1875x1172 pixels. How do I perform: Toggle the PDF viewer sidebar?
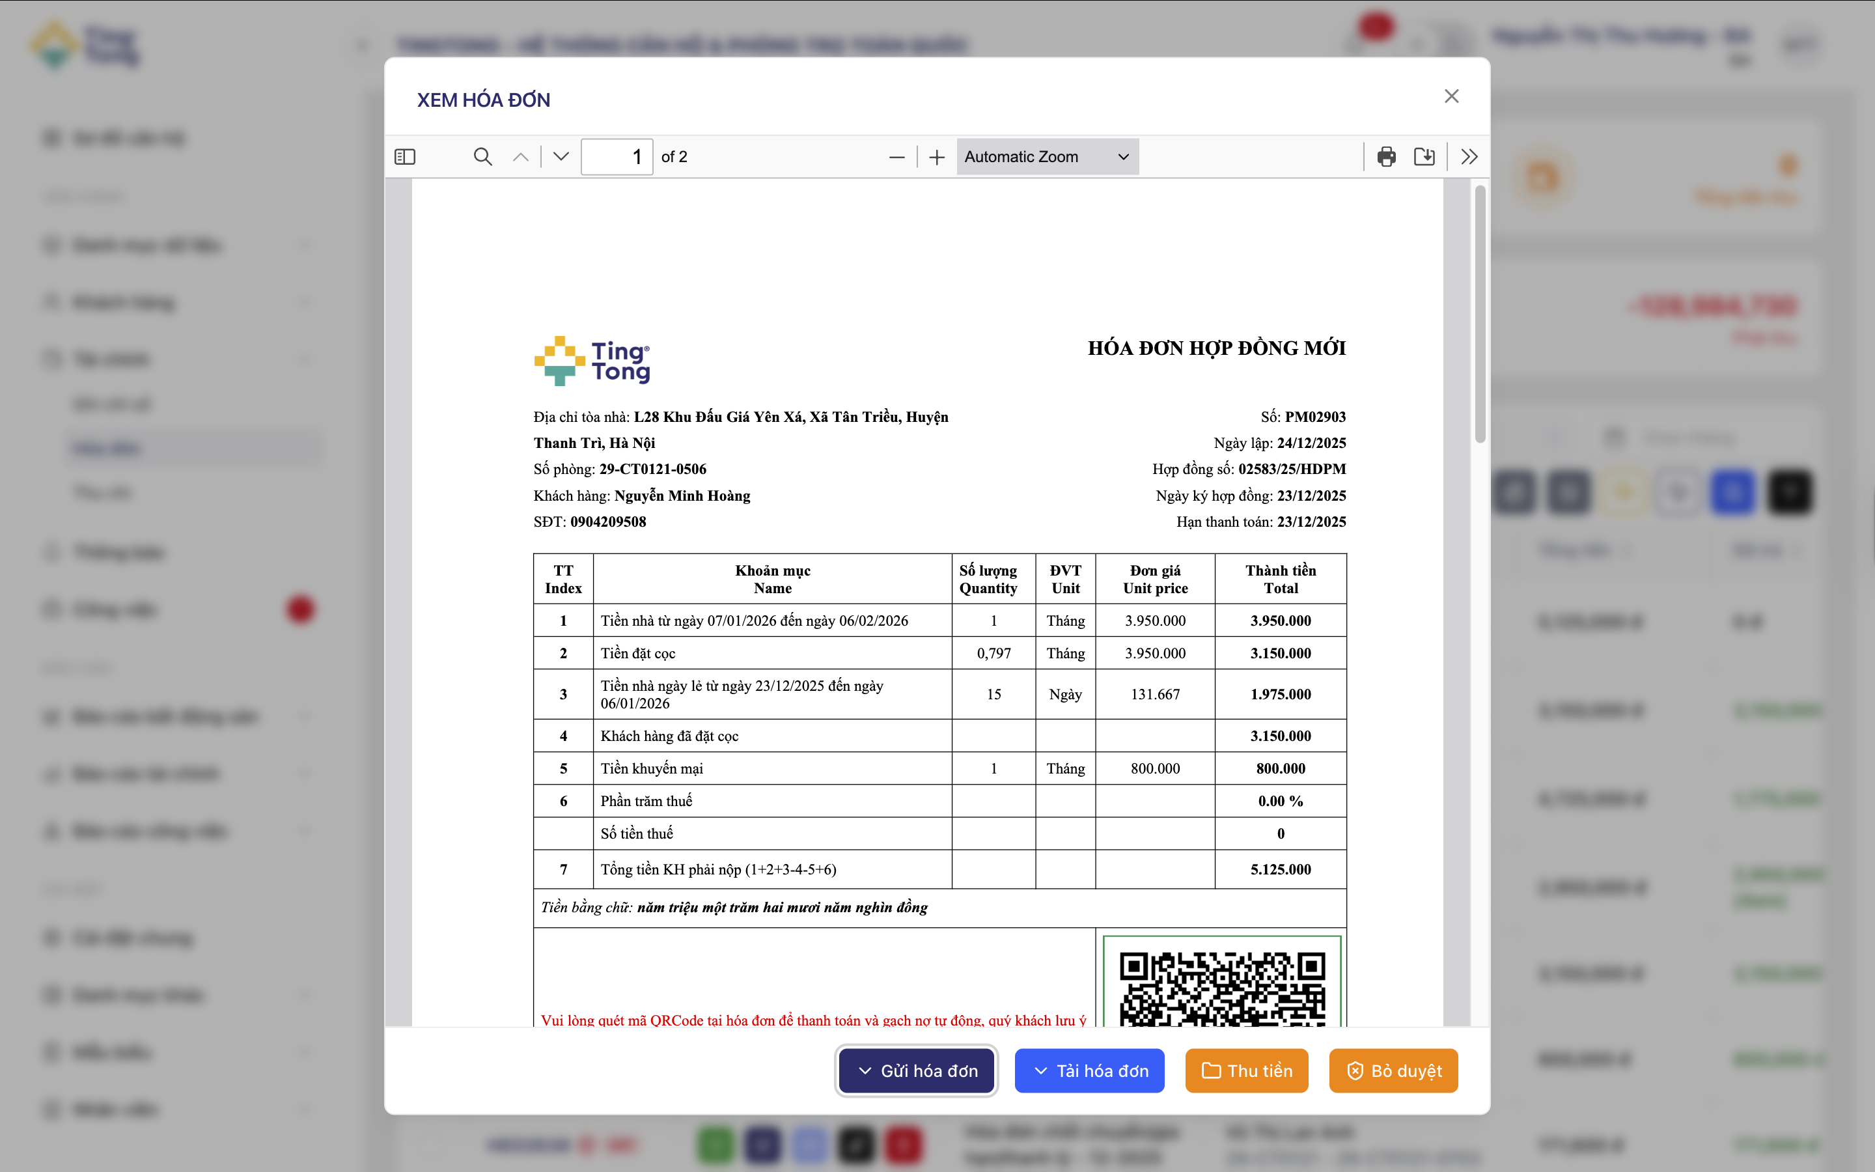coord(404,156)
